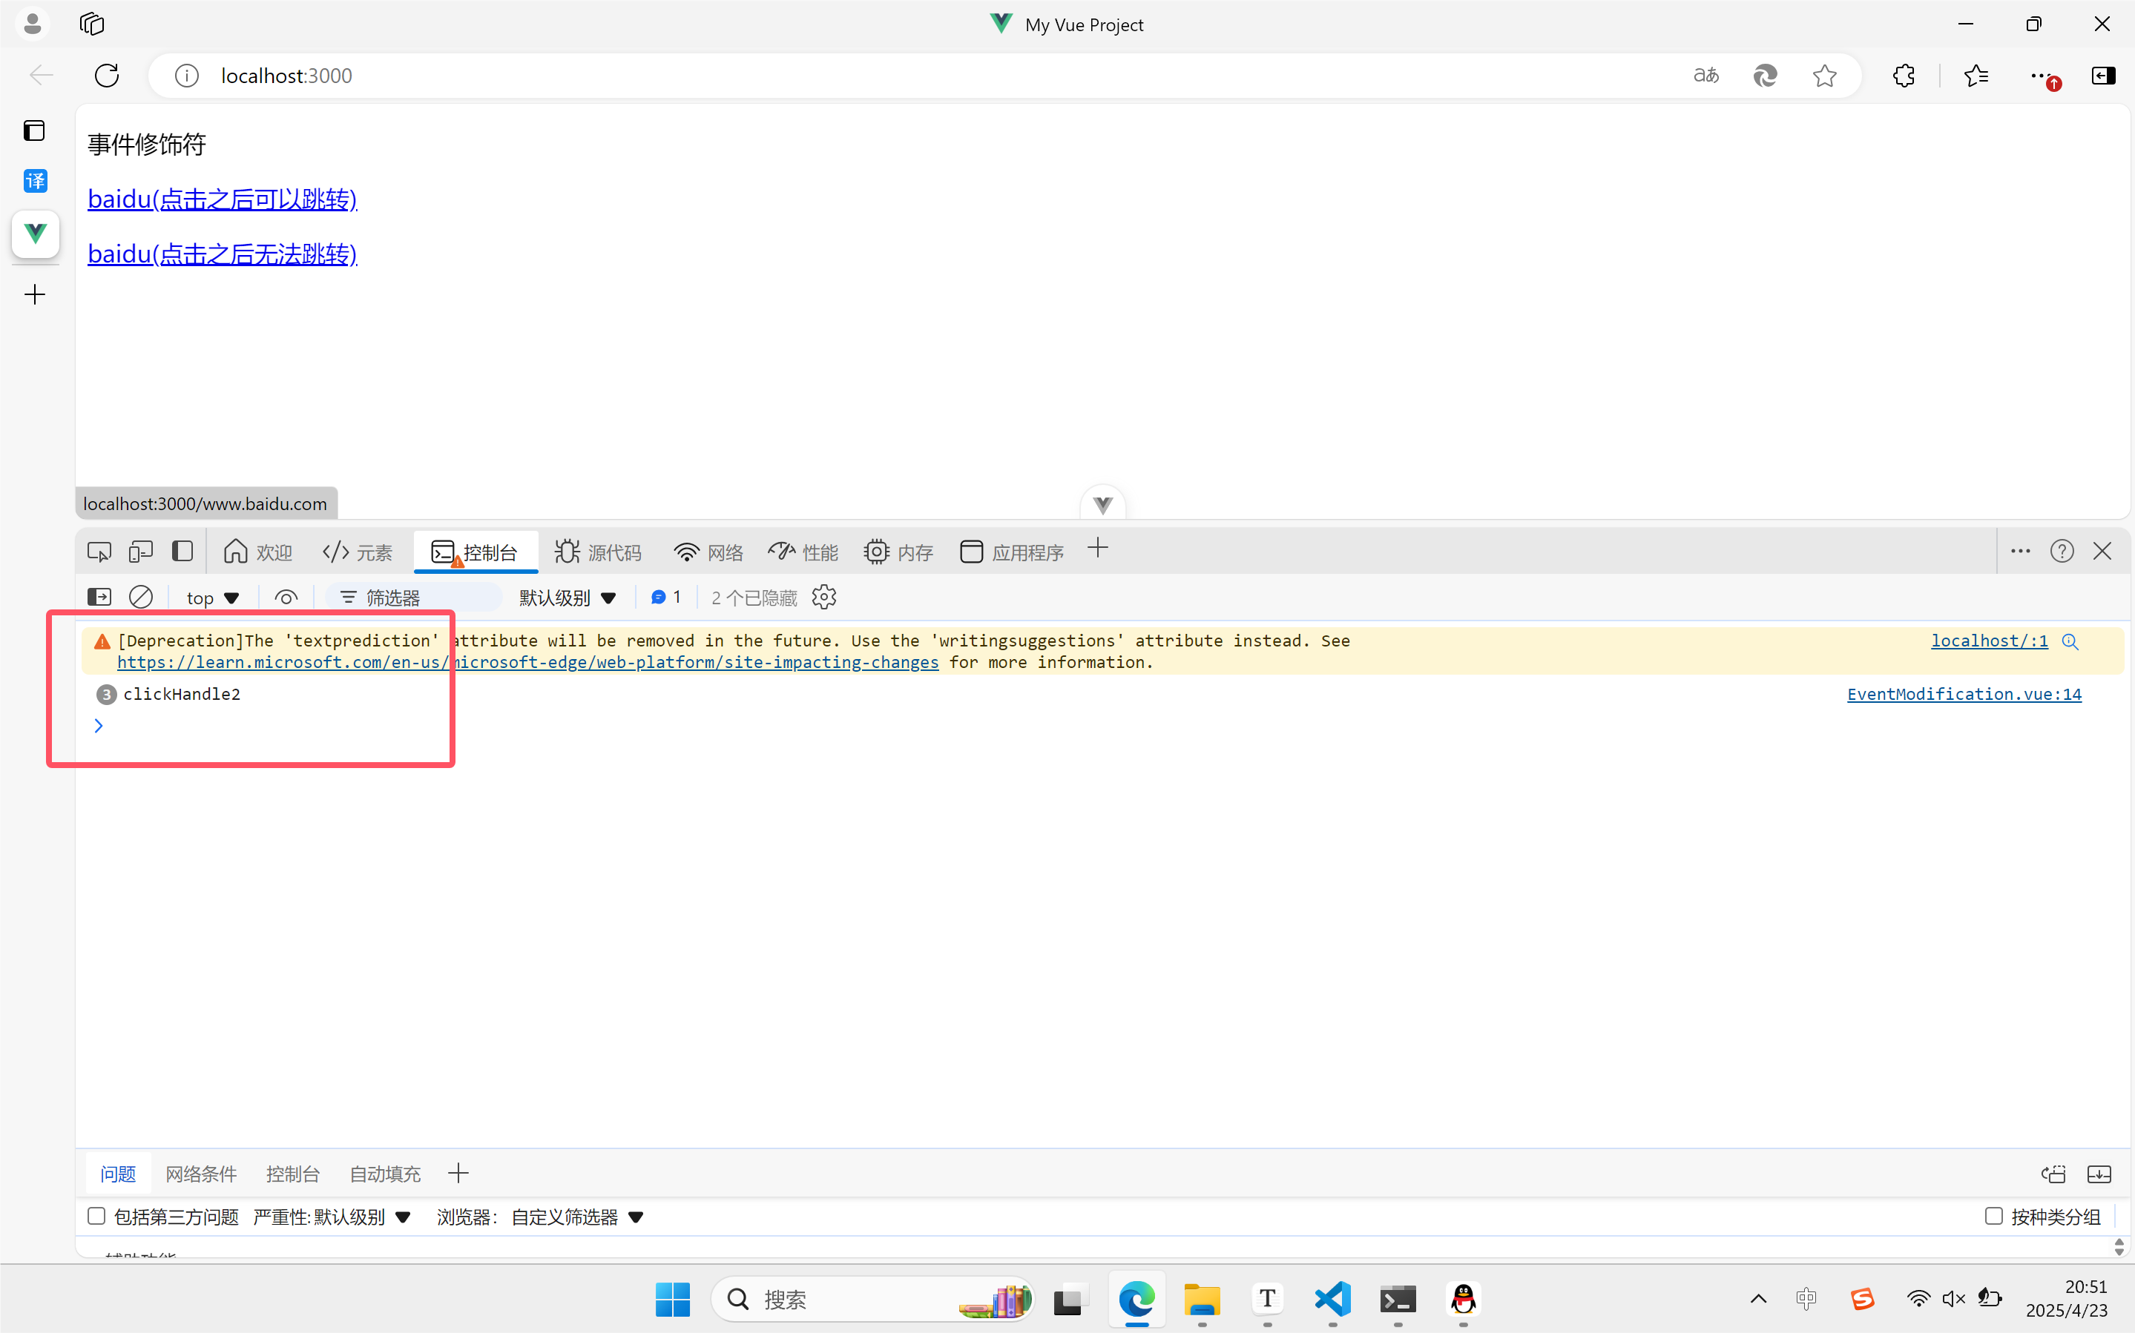Screen dimensions: 2135x1333
Task: Expand the top context dropdown
Action: coord(212,598)
